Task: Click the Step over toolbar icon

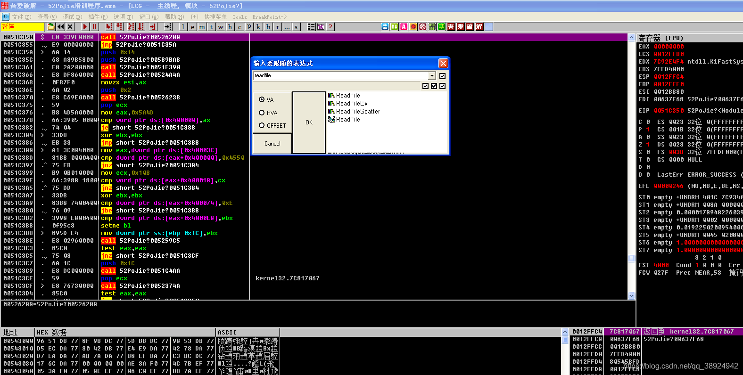Action: (119, 27)
